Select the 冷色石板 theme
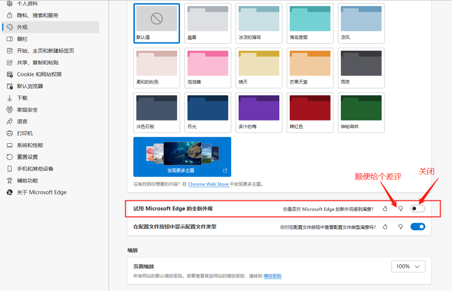Viewport: 452px width, 291px height. 157,113
